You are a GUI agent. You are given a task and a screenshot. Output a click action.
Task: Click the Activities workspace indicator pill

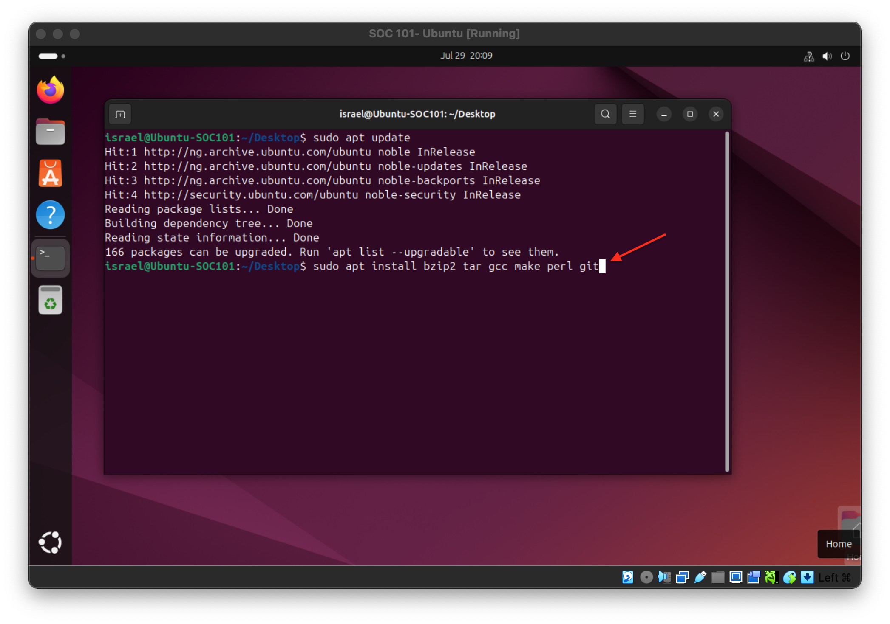point(51,56)
